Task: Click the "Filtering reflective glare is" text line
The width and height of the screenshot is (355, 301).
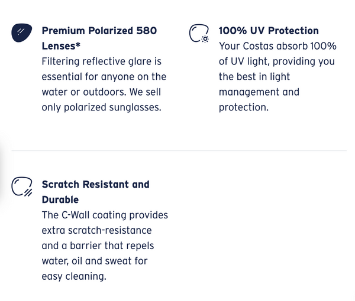Action: pyautogui.click(x=101, y=61)
